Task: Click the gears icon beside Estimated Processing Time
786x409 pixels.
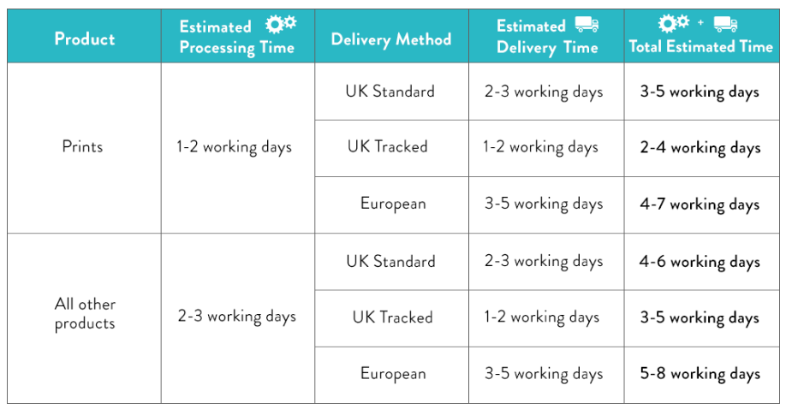Action: [x=281, y=24]
